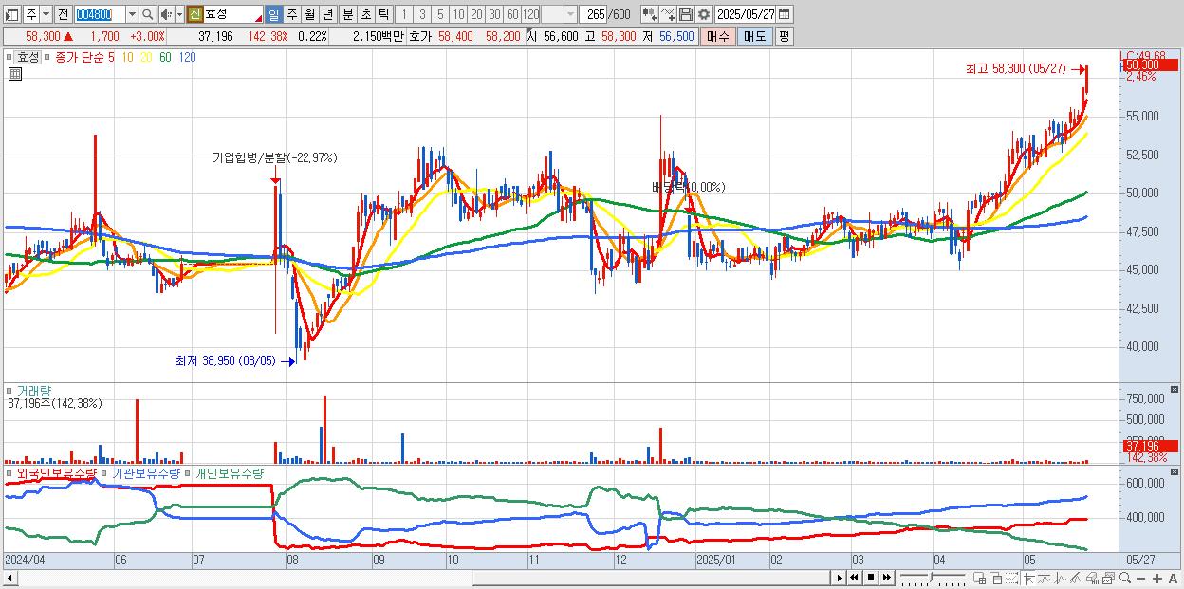The height and width of the screenshot is (589, 1184).
Task: Expand the stock code history dropdown
Action: [132, 14]
